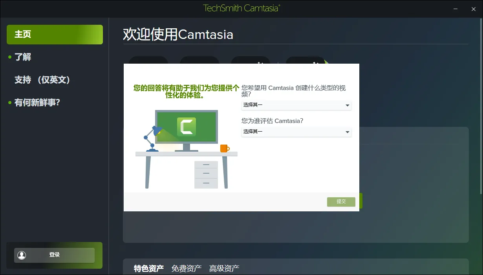Click the Camtasia logo on the monitor illustration
Screen dimensions: 483x275
coord(186,127)
